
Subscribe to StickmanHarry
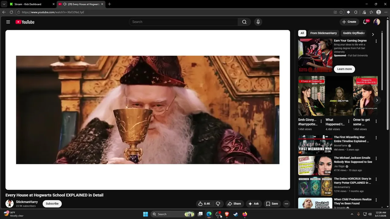[x=52, y=203]
